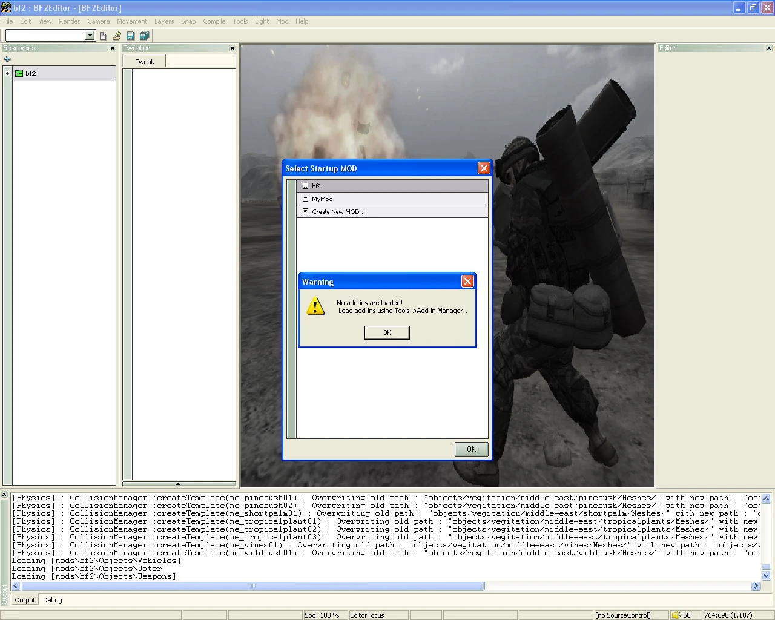Close the Tweaker panel

pyautogui.click(x=232, y=48)
